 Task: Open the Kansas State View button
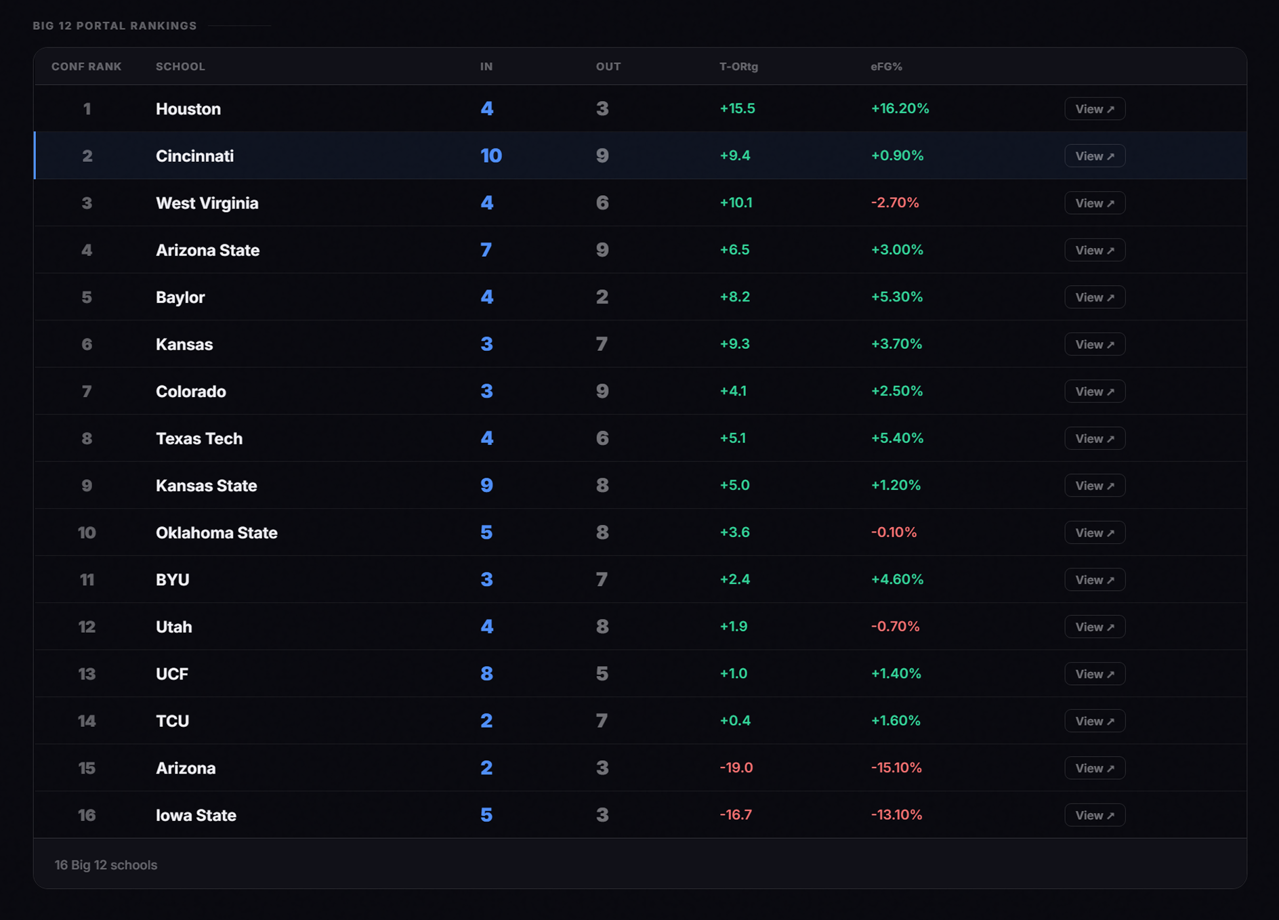point(1095,486)
